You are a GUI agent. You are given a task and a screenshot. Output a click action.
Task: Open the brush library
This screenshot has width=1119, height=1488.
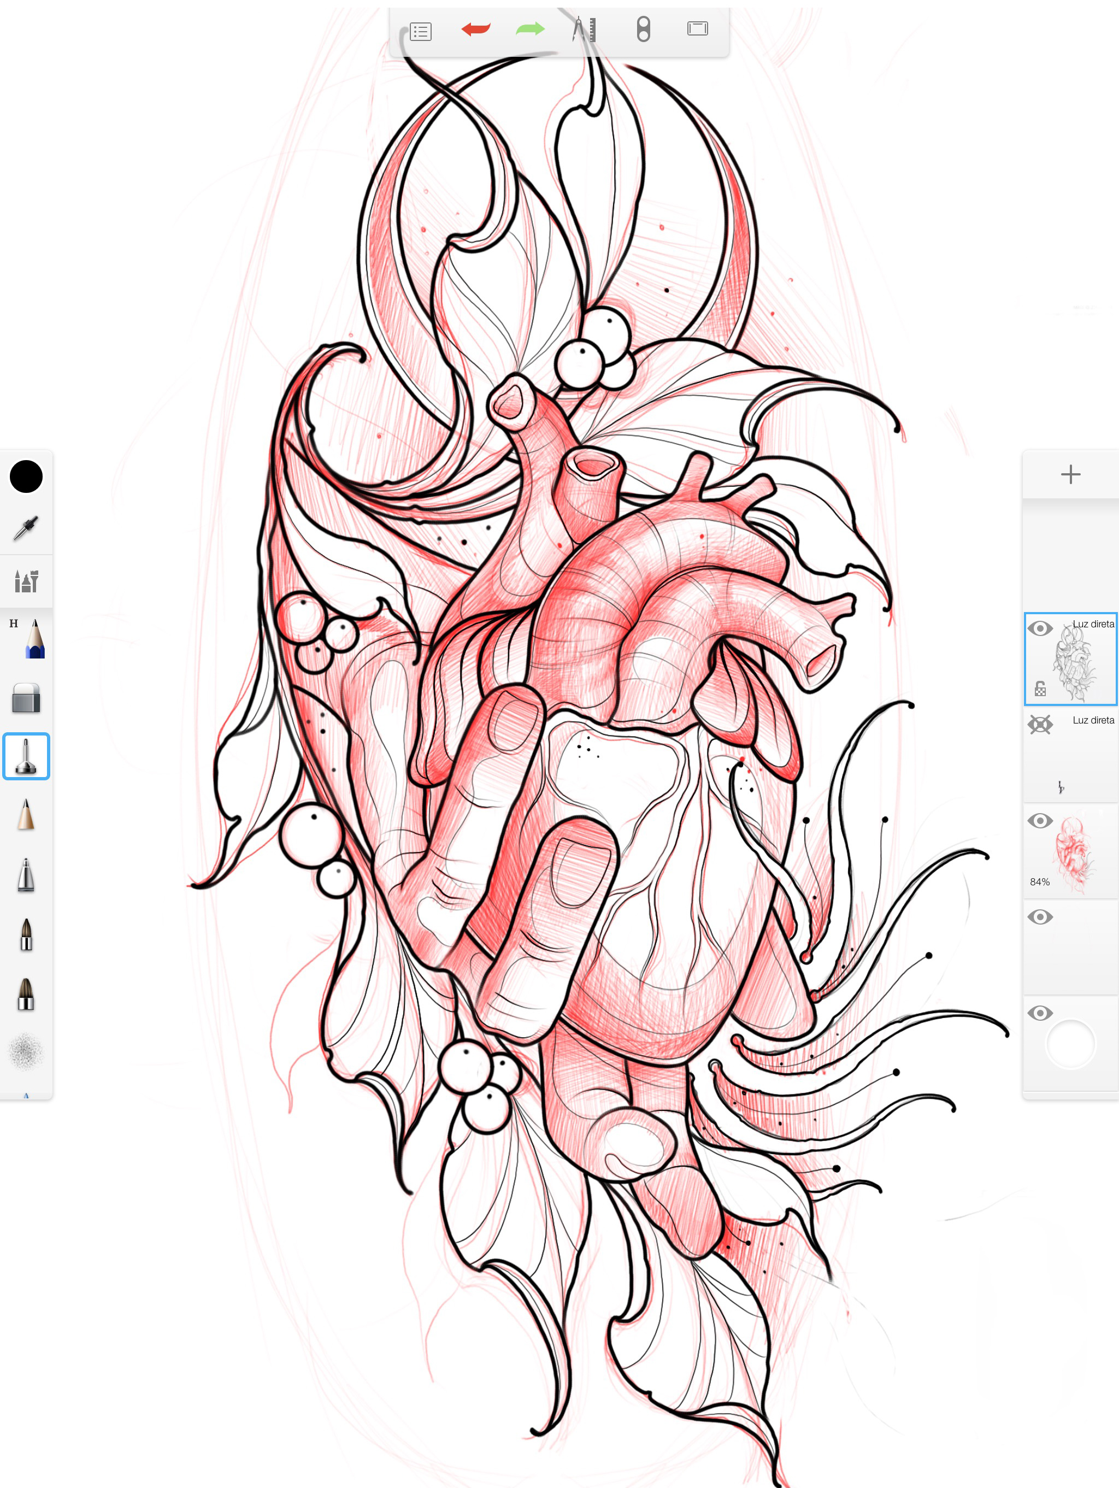[26, 580]
